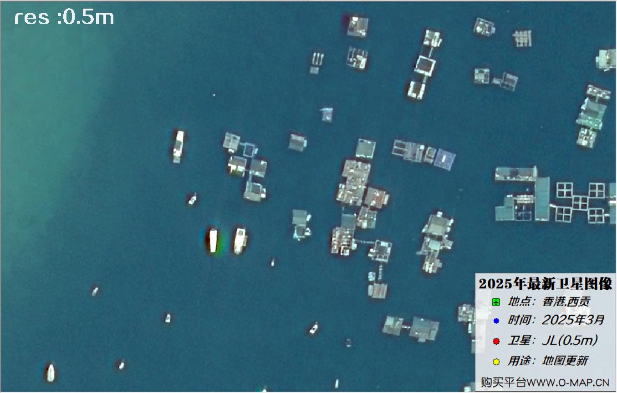This screenshot has width=617, height=393.
Task: Click the green airplane location icon
Action: (496, 302)
